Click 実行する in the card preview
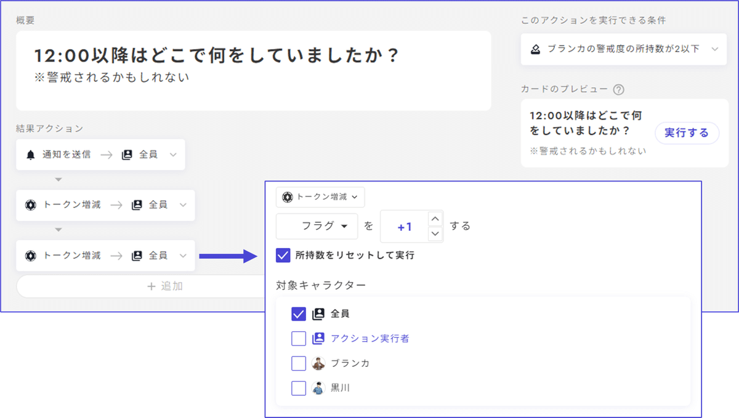 click(687, 133)
